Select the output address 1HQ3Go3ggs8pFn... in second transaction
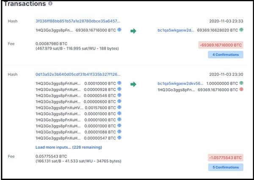254x180 pixels. (177, 90)
